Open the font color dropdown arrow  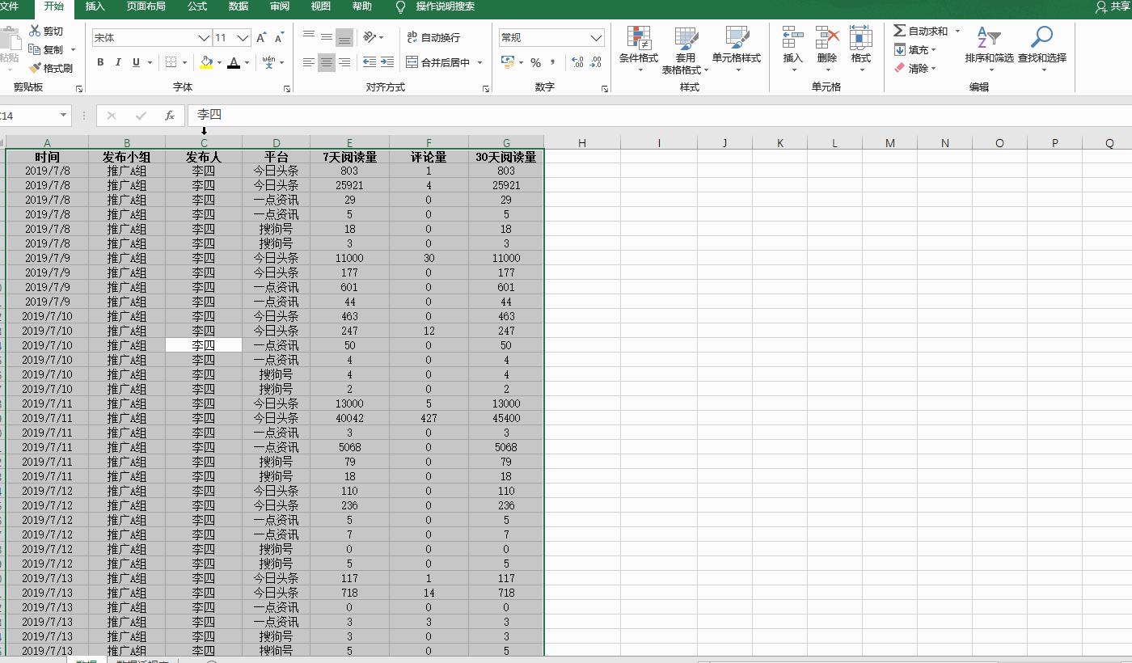click(247, 62)
